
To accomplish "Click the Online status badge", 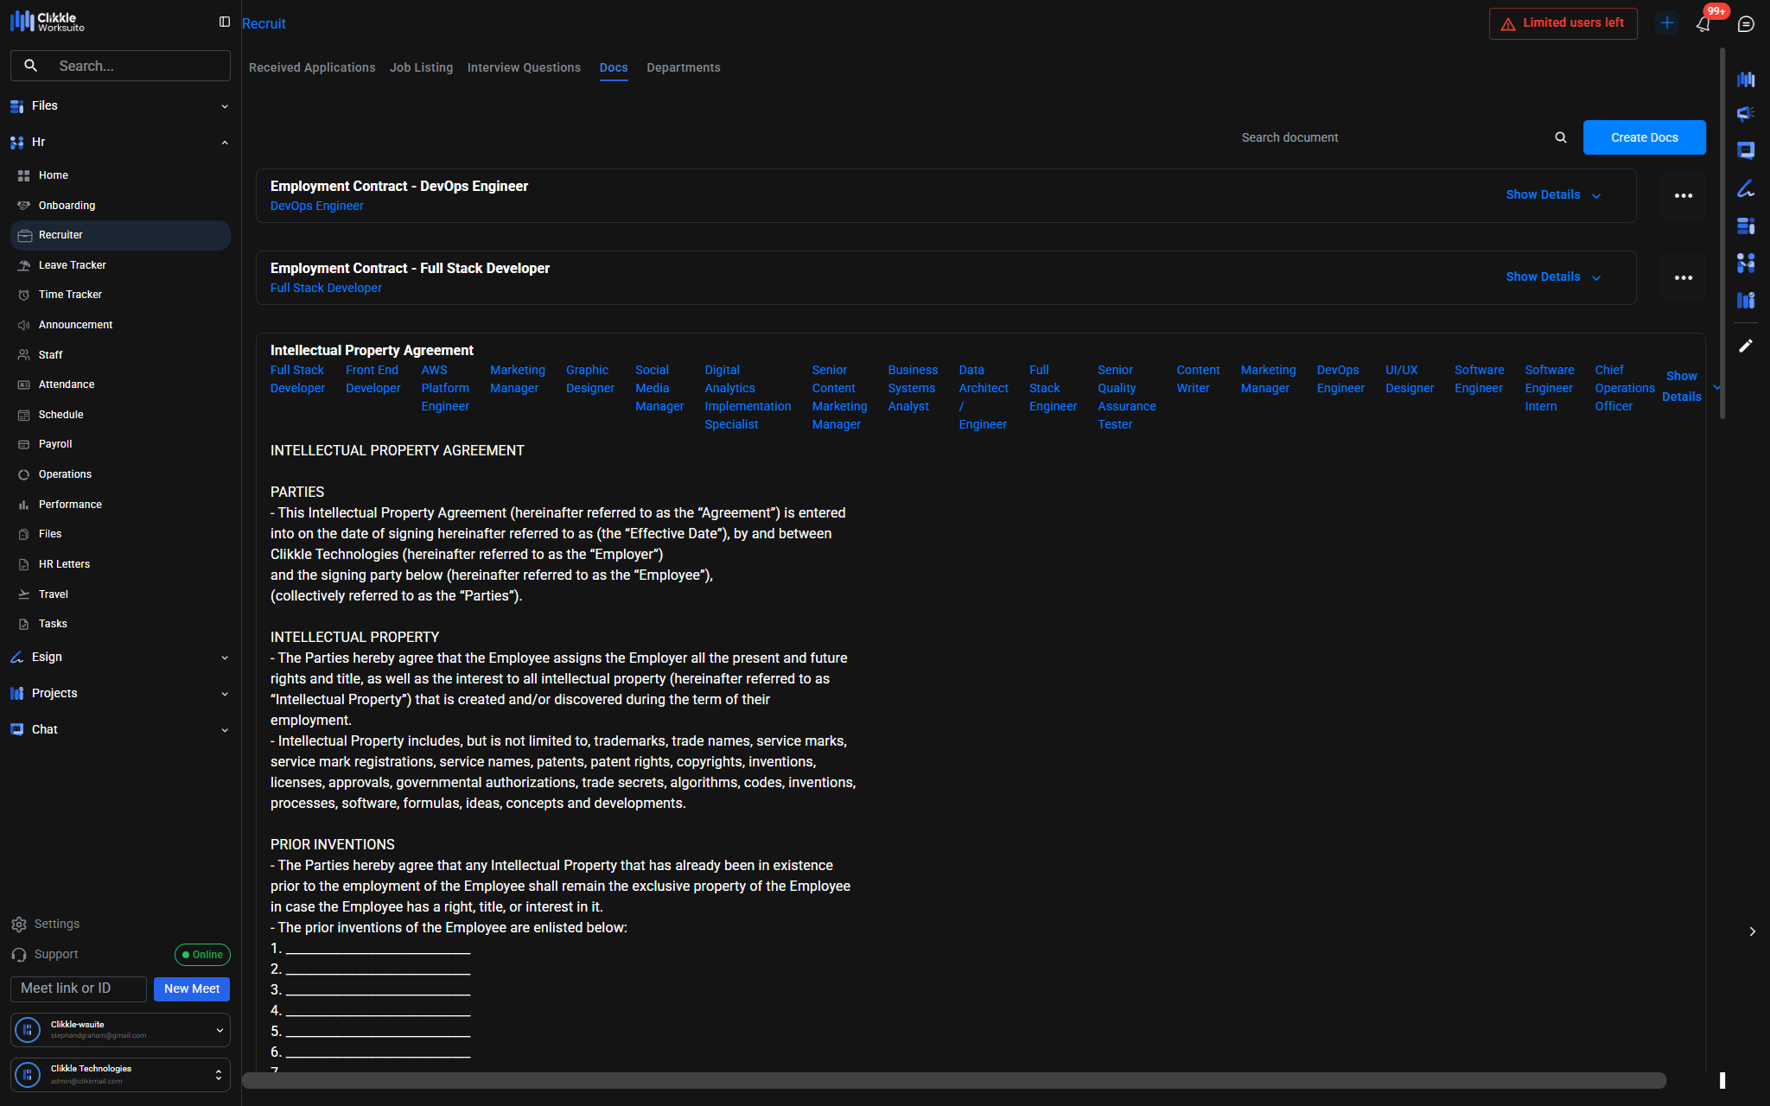I will (202, 955).
